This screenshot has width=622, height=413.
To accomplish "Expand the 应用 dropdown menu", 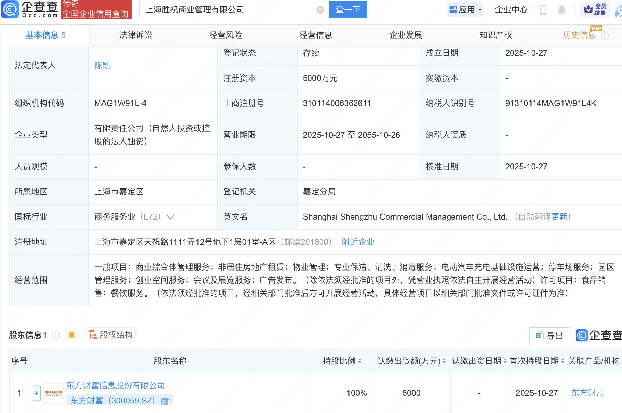I will coord(466,10).
